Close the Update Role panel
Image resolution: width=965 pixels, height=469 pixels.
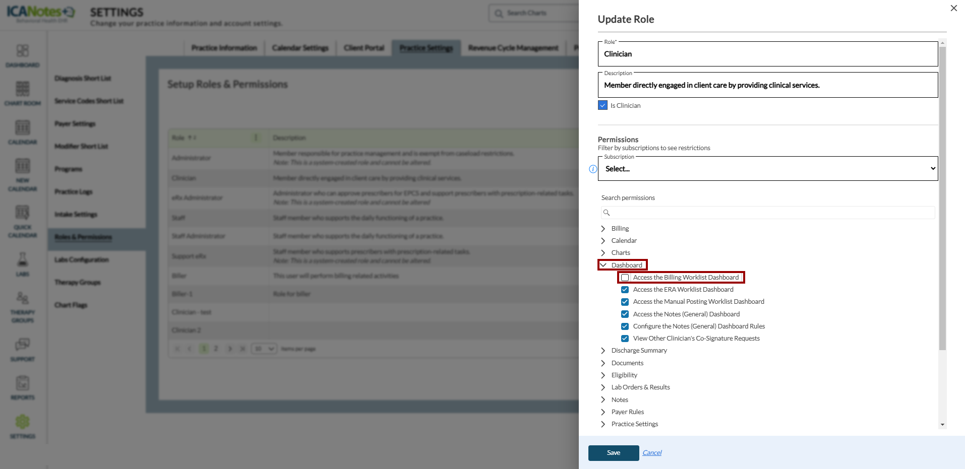point(953,8)
